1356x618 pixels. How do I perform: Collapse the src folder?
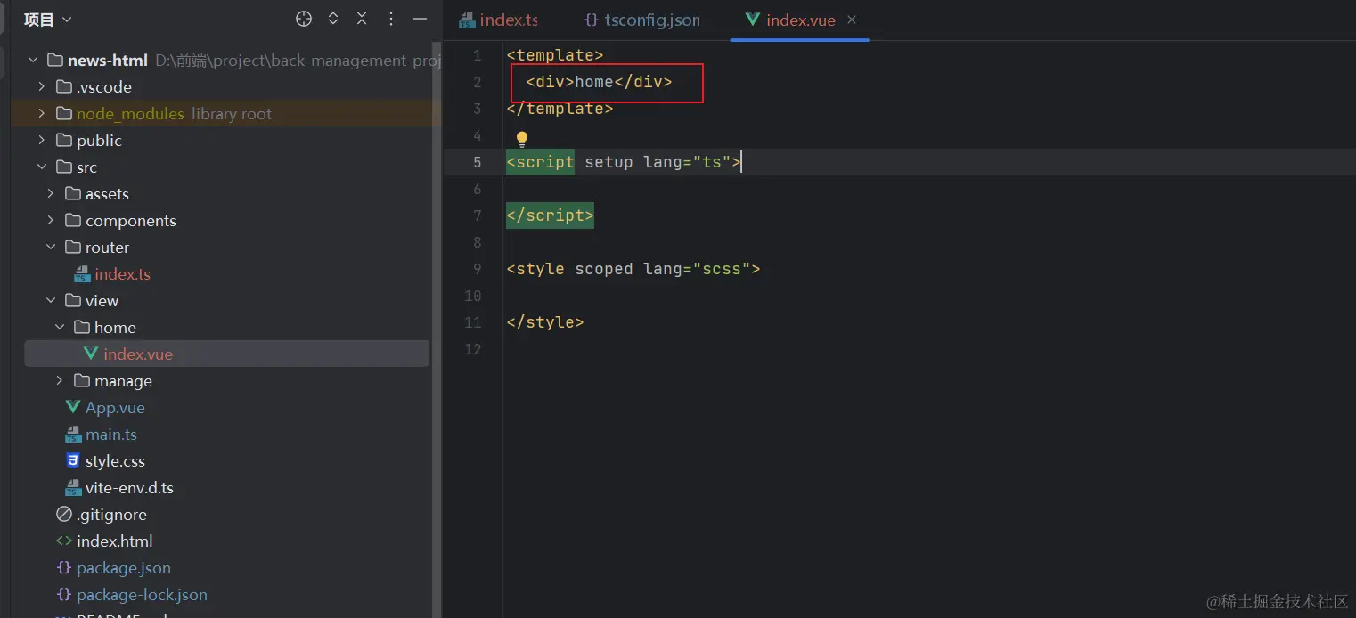click(x=42, y=167)
